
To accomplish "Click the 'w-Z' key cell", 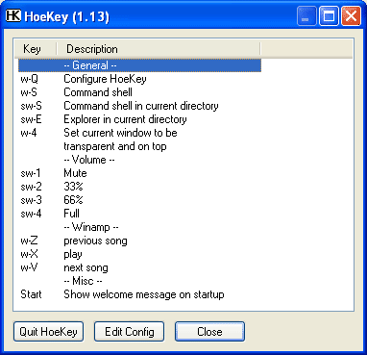I will (29, 241).
